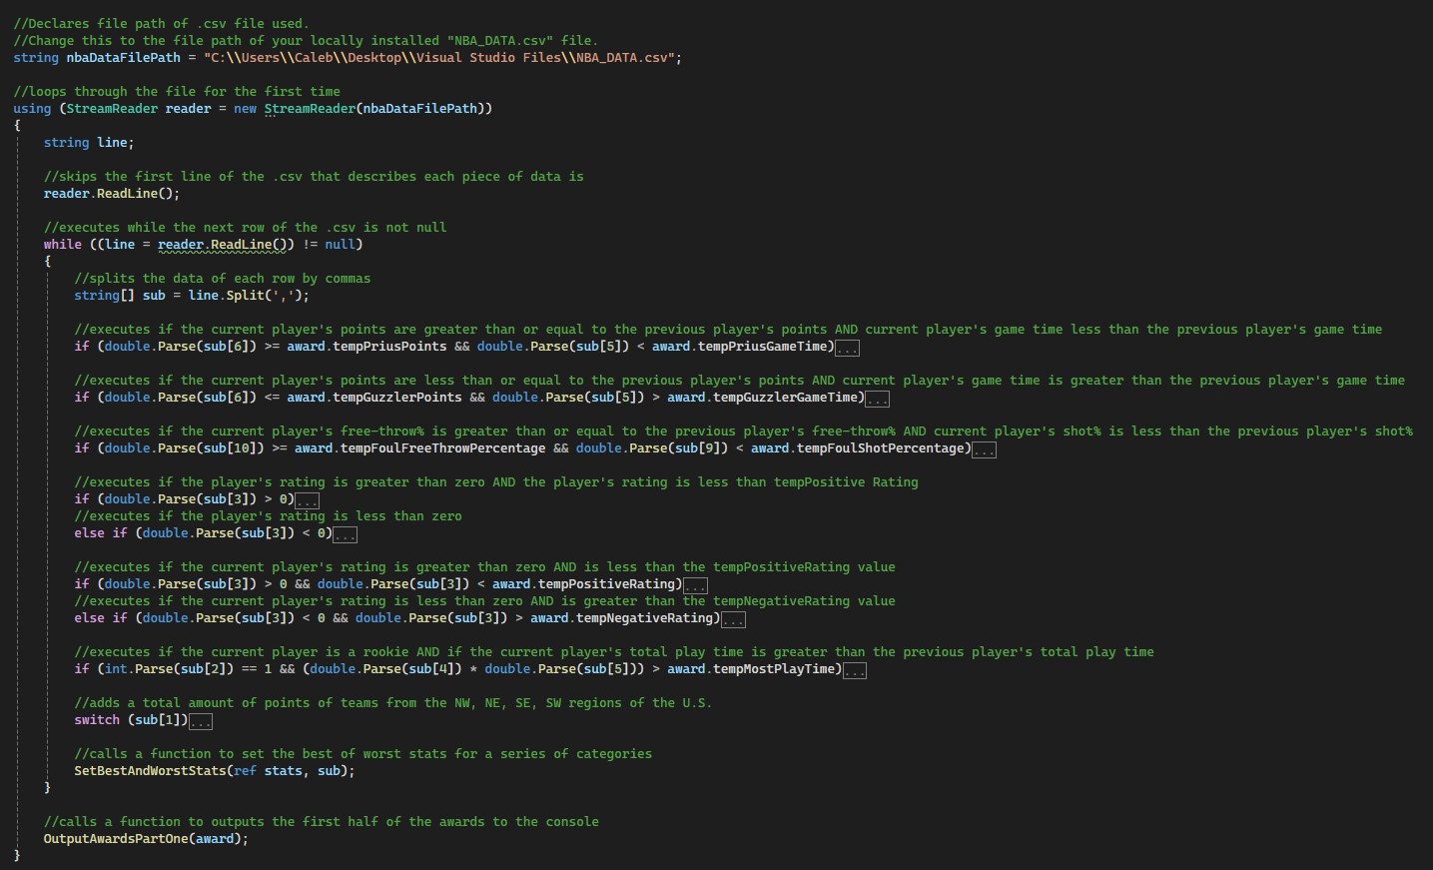Expand collapsed block after tempPositiveRating condition
1433x870 pixels.
click(x=695, y=585)
